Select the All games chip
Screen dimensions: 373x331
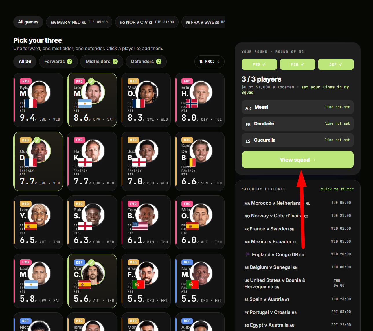pyautogui.click(x=28, y=22)
